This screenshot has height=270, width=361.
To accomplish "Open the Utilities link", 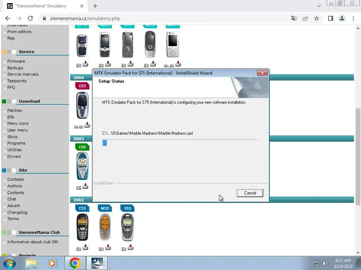I will coord(14,150).
